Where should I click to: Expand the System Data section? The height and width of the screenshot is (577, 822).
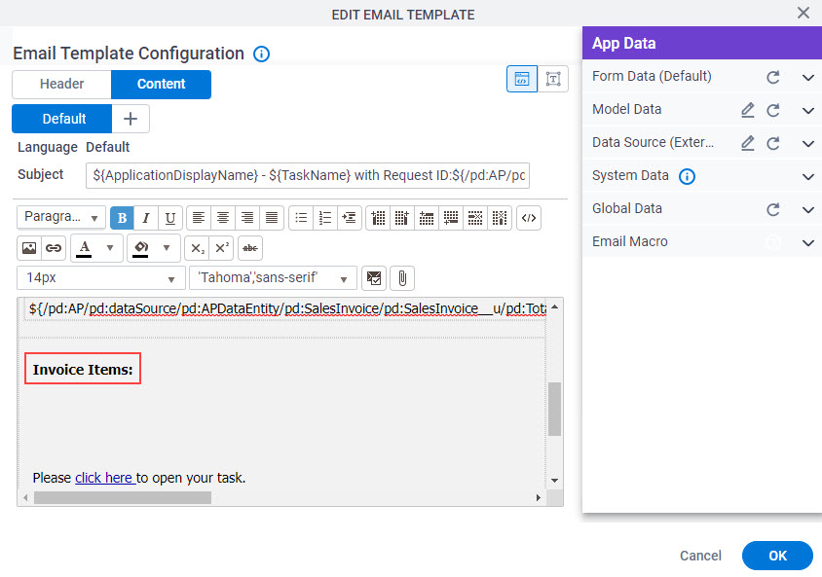click(807, 177)
